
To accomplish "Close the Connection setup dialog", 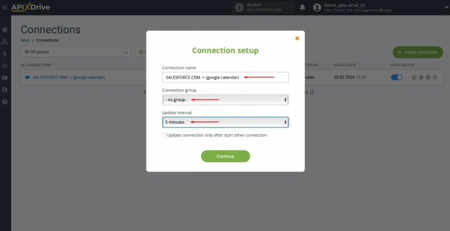I will (x=297, y=38).
